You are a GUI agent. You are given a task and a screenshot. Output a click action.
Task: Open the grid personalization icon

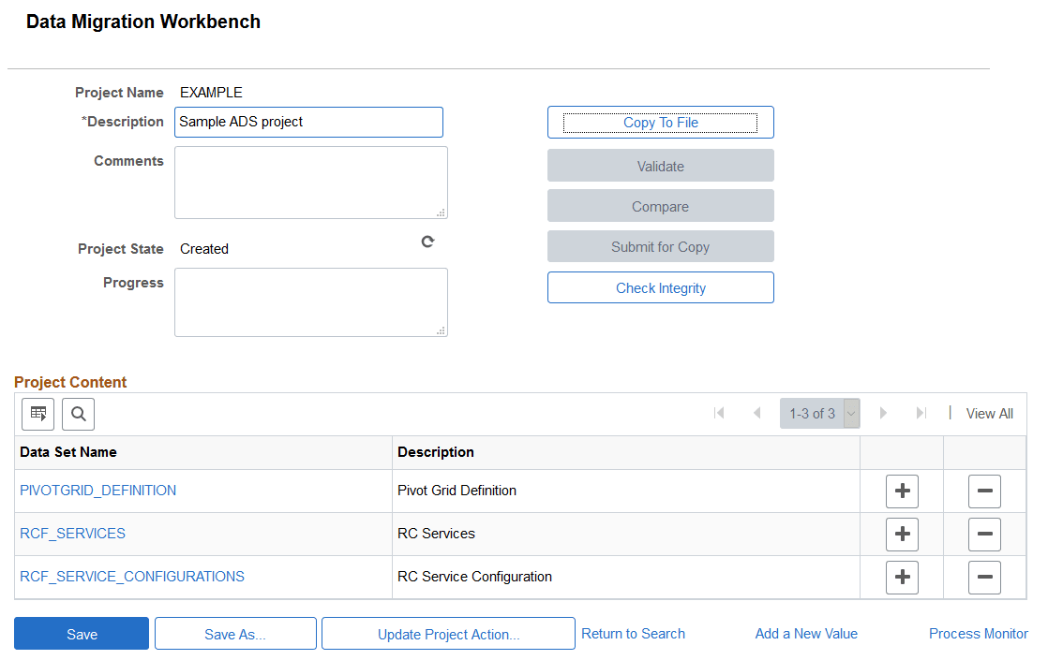(x=37, y=414)
